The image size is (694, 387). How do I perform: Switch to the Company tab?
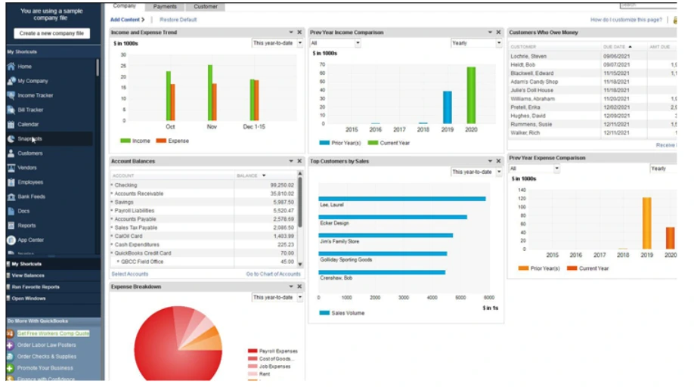click(125, 6)
